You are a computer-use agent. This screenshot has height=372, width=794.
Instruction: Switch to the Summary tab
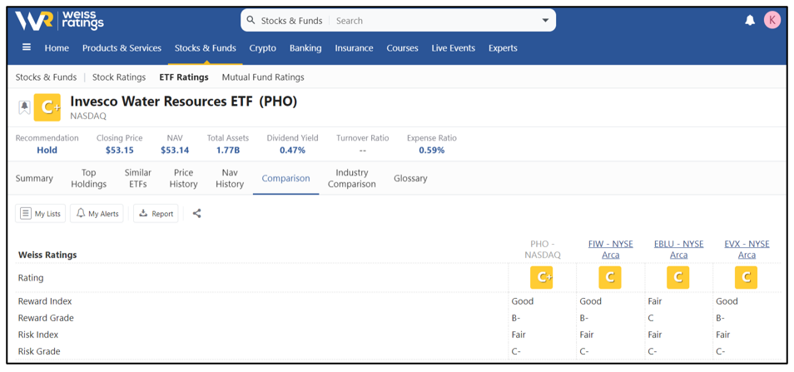(34, 178)
